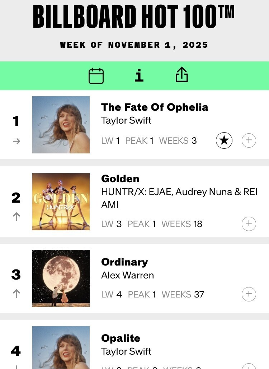Open the calendar date picker icon
269x369 pixels.
pos(96,76)
